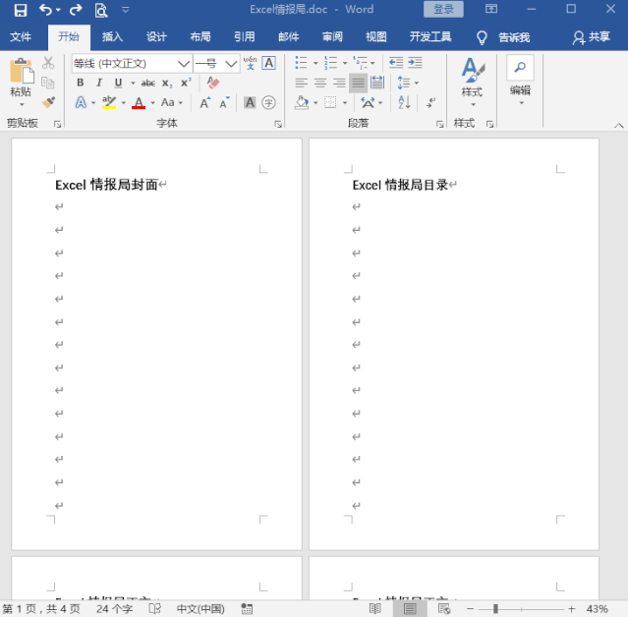Collapse the ribbon

[x=619, y=126]
